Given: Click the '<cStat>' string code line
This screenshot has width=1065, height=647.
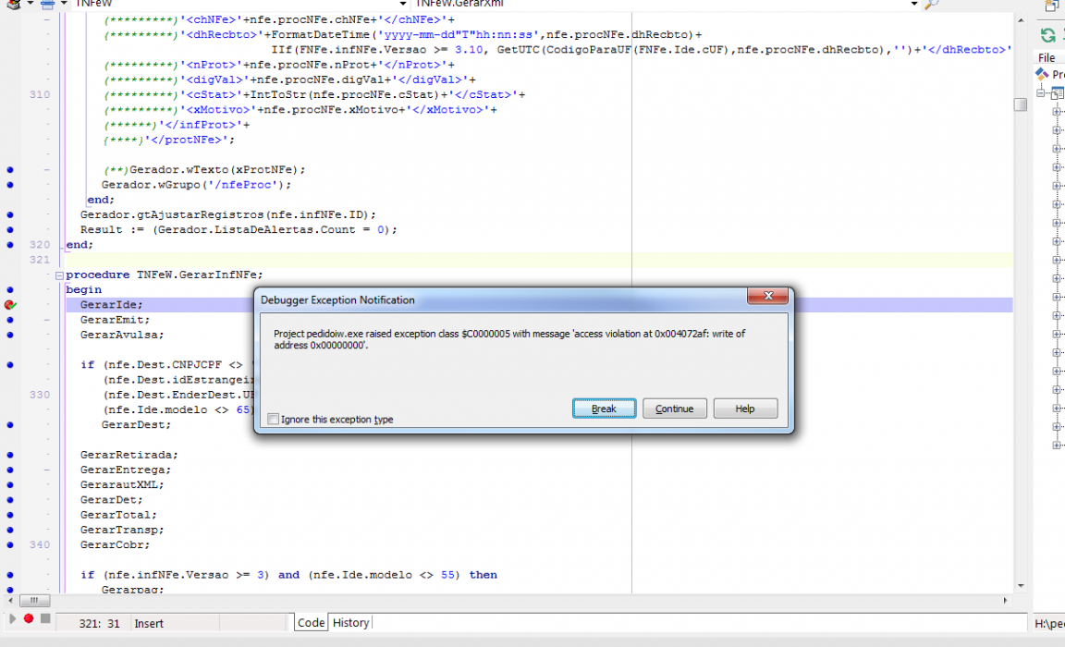Looking at the screenshot, I should [314, 94].
